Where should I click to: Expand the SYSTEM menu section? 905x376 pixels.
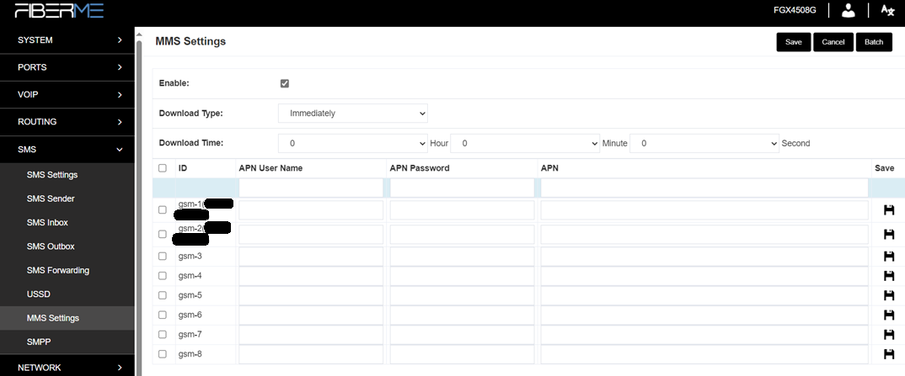(x=67, y=40)
